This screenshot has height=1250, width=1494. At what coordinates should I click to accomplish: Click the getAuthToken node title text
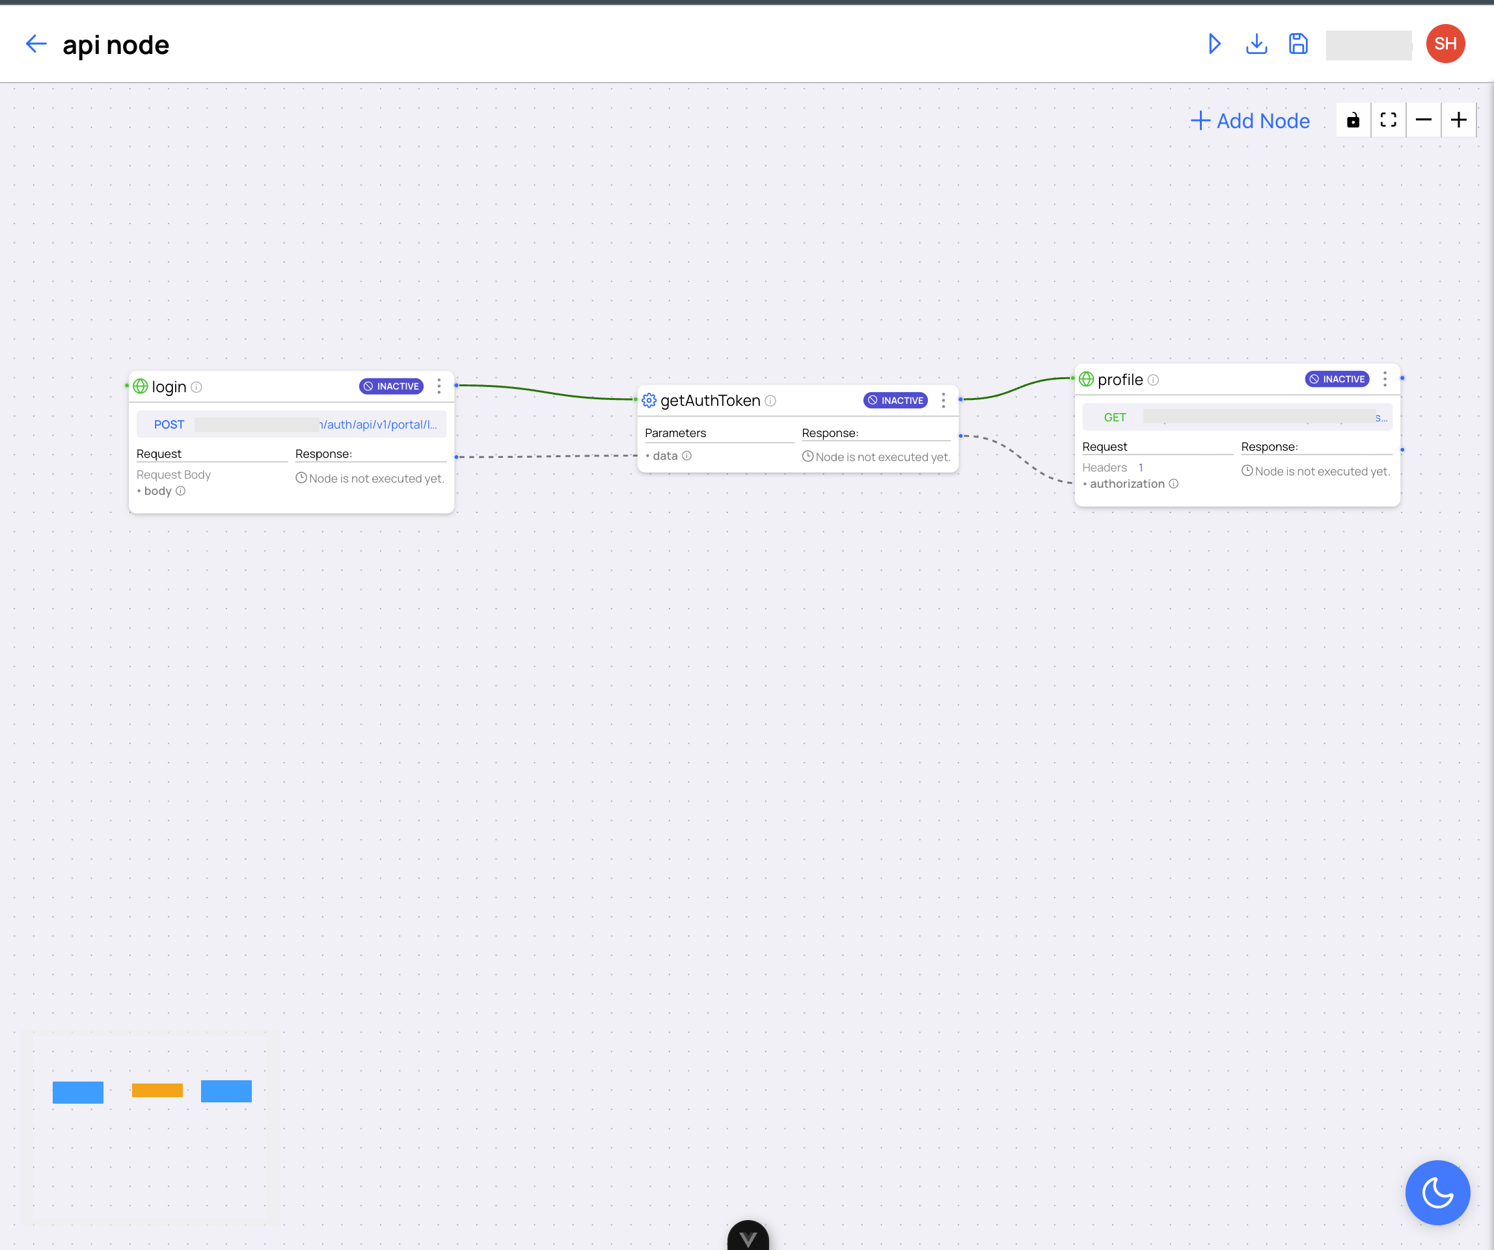(711, 401)
